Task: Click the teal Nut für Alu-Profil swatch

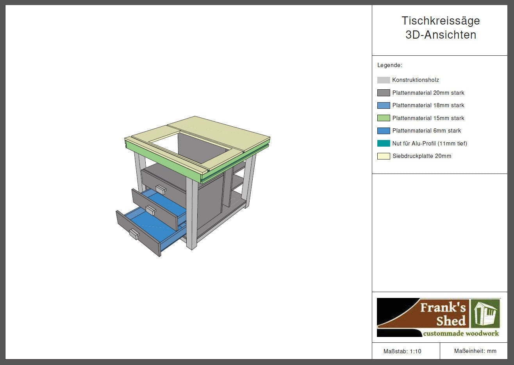Action: click(x=384, y=144)
